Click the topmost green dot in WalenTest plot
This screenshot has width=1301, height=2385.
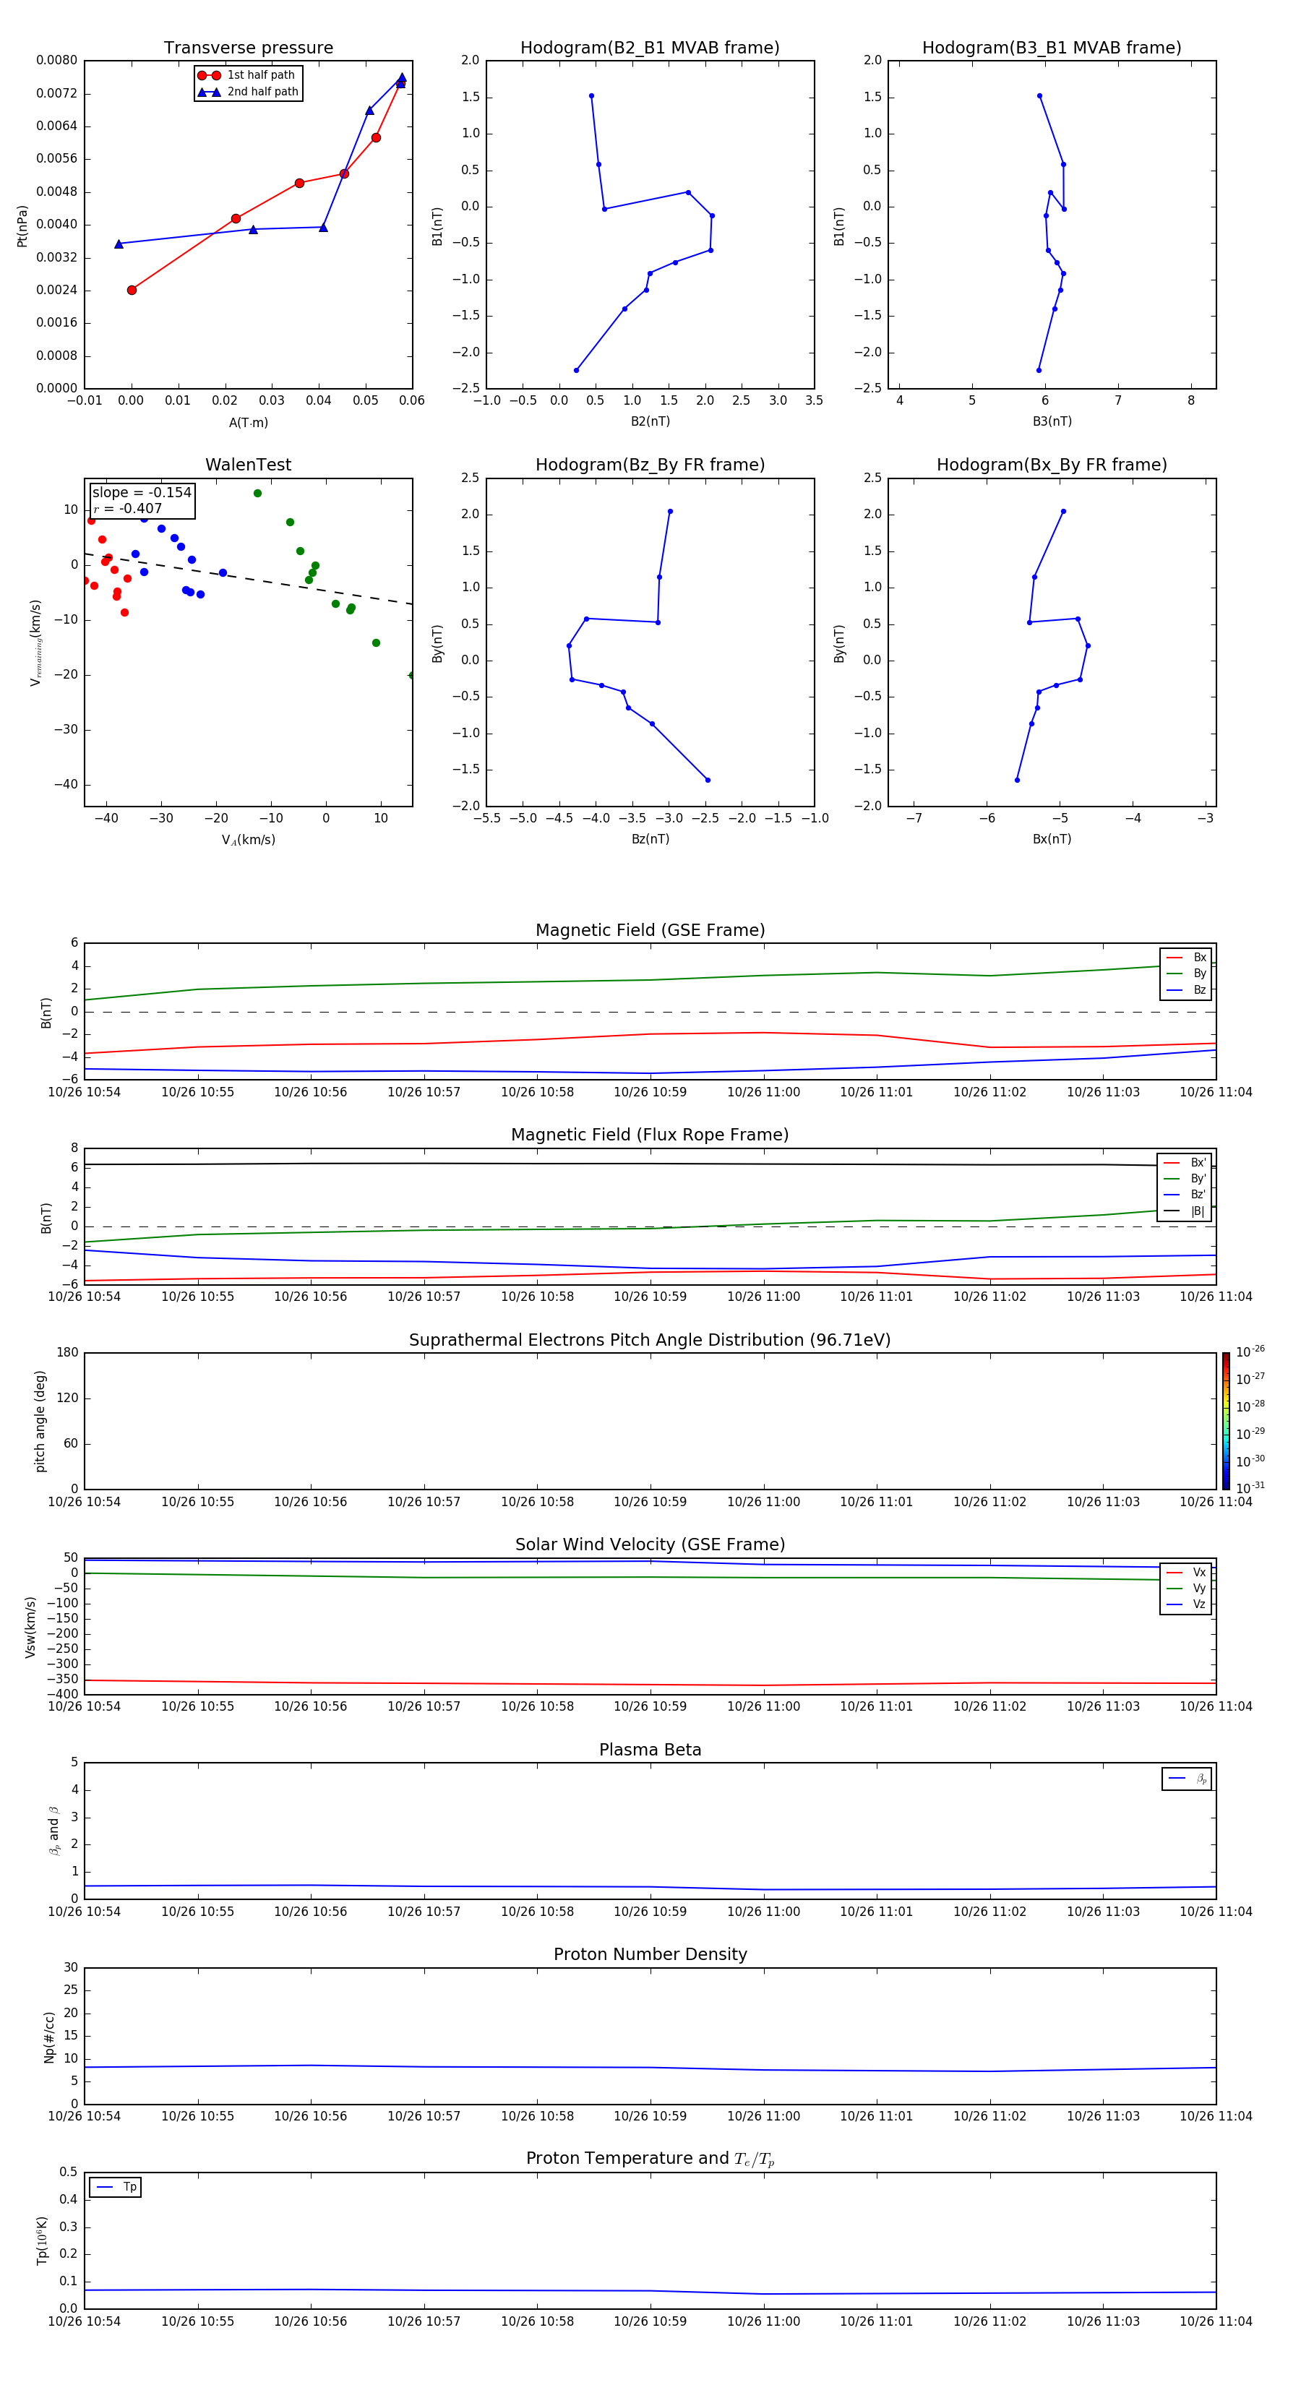coord(257,494)
